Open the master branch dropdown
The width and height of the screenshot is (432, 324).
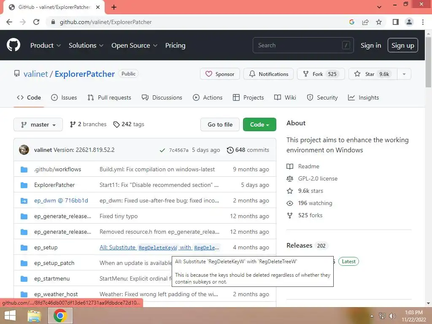[x=38, y=124]
